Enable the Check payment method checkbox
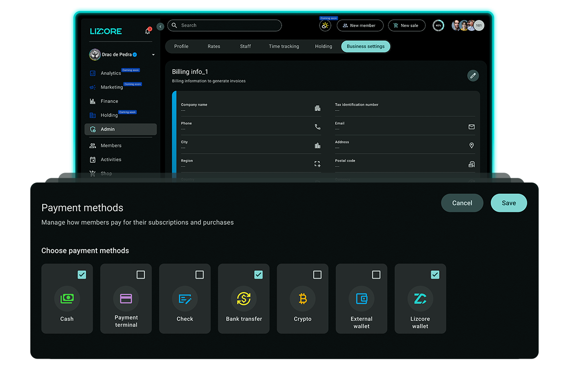 tap(200, 275)
